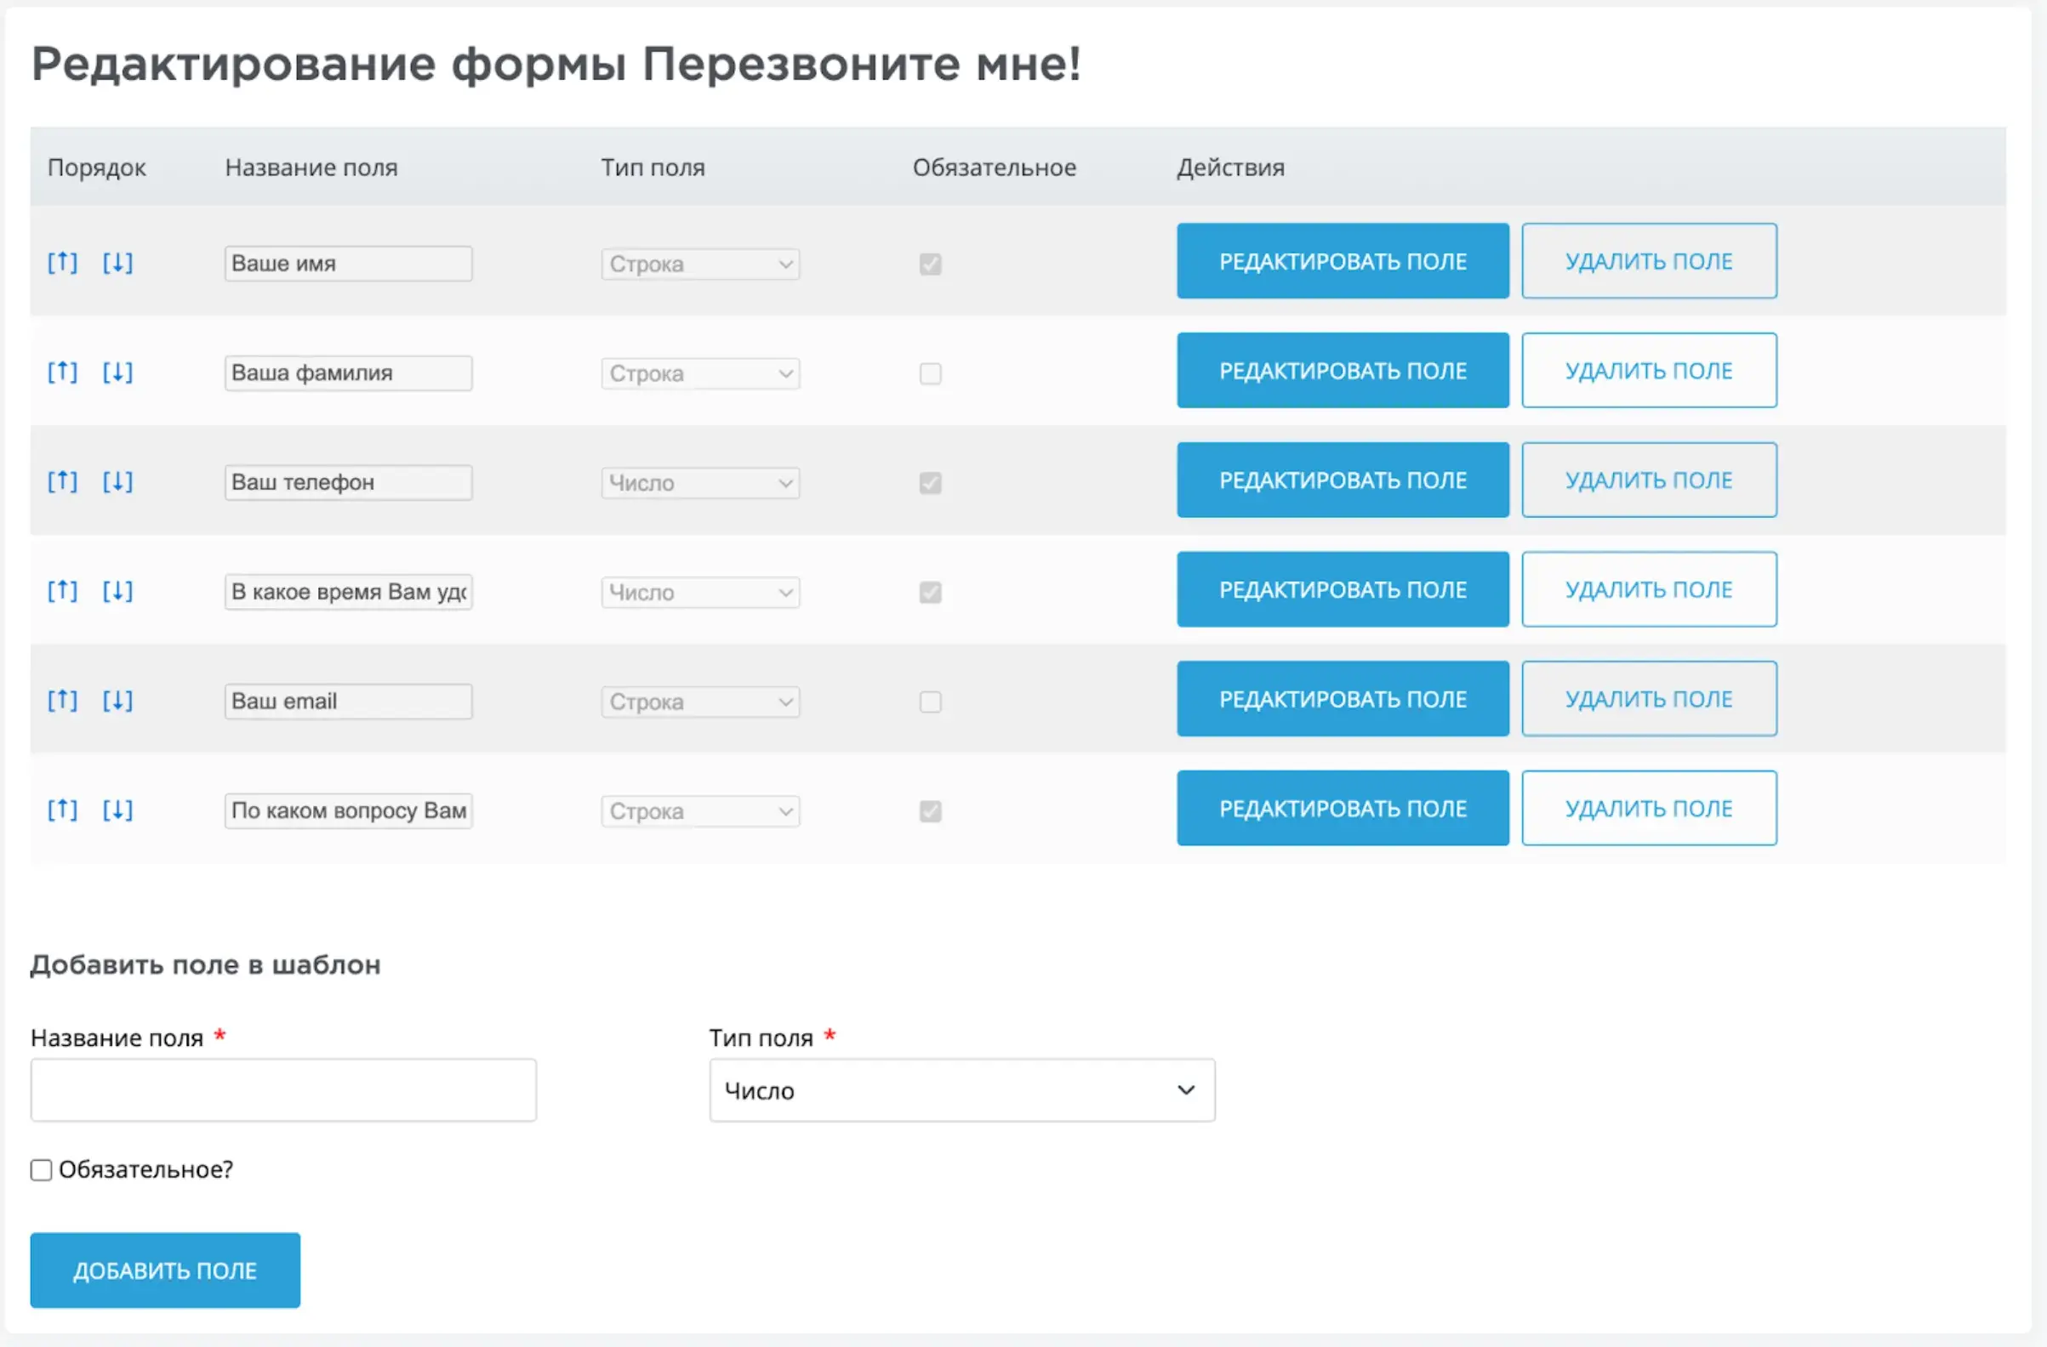The height and width of the screenshot is (1347, 2047).
Task: Open type dropdown for 'Ваша фамилия' row
Action: click(700, 373)
